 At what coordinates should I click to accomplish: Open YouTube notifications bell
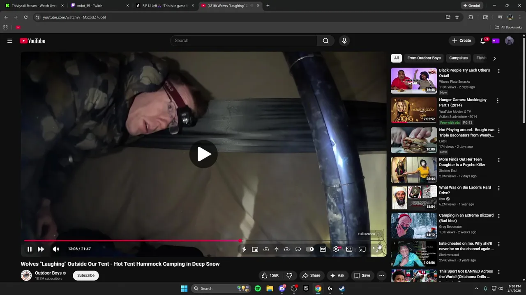coord(483,41)
